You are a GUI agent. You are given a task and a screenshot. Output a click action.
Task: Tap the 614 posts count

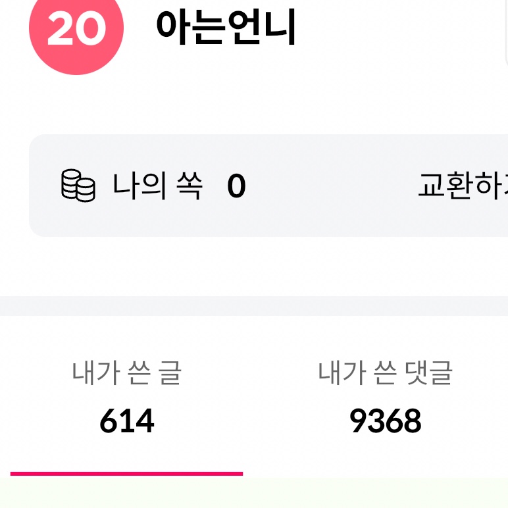126,421
